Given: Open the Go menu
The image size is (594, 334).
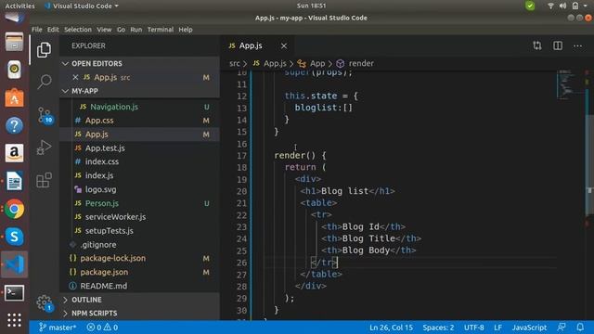Looking at the screenshot, I should [121, 30].
